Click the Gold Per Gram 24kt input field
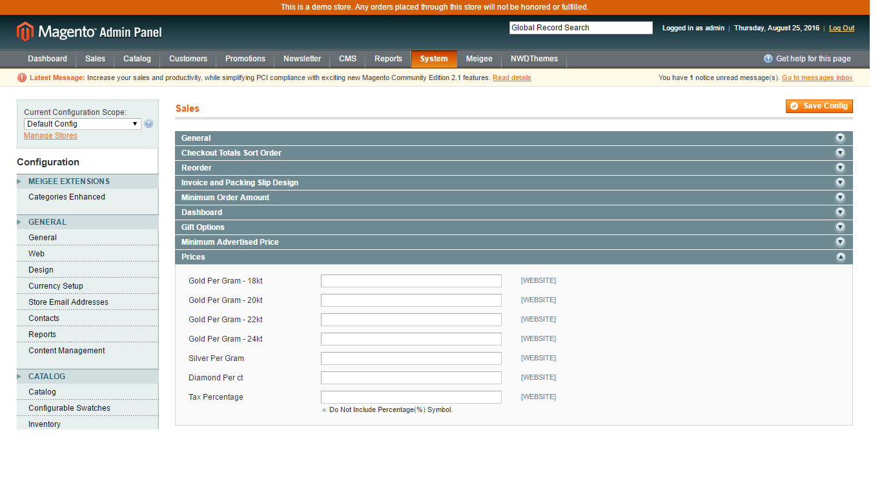 coord(411,338)
